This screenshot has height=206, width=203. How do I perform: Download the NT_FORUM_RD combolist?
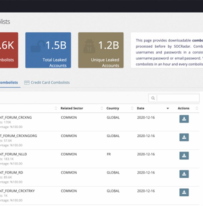pos(184,174)
